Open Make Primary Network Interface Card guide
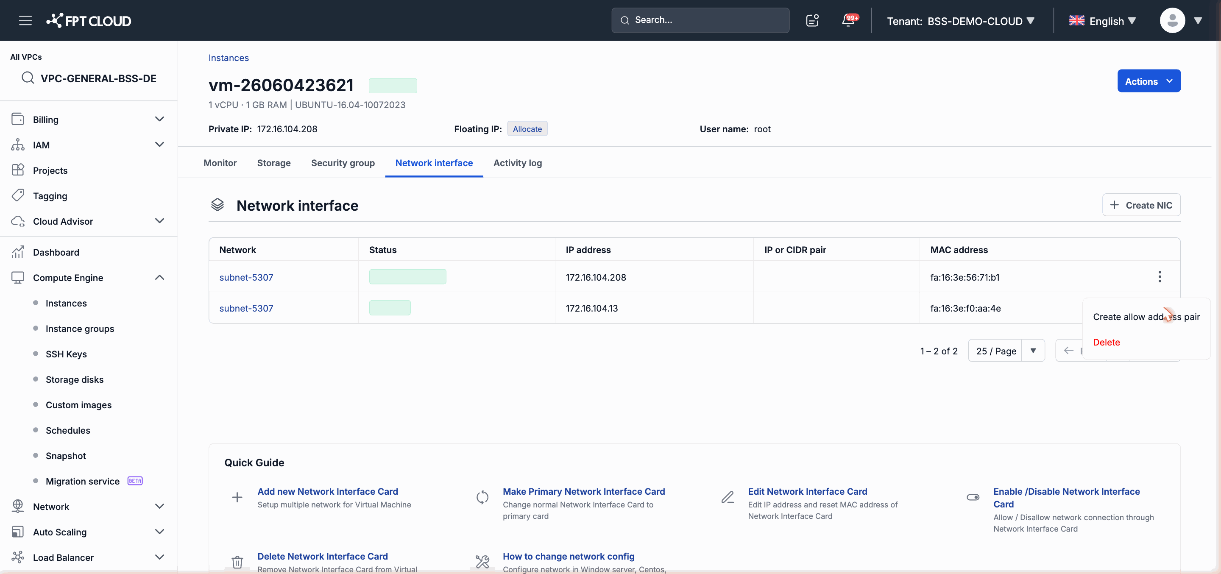 pos(583,491)
